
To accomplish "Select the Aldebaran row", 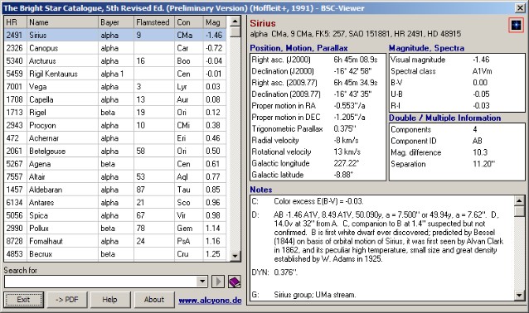I will 115,190.
